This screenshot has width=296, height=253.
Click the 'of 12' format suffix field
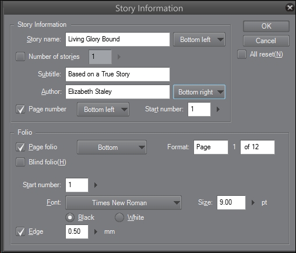258,147
